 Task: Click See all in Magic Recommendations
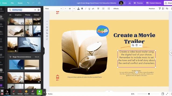(37, 57)
